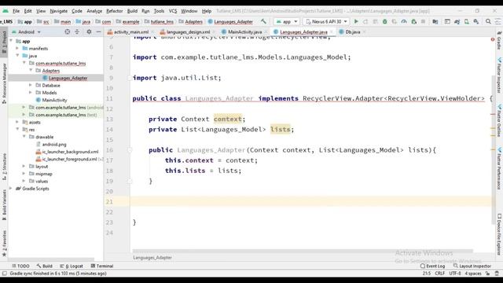Expand the Database package
Image resolution: width=503 pixels, height=283 pixels.
[x=31, y=86]
